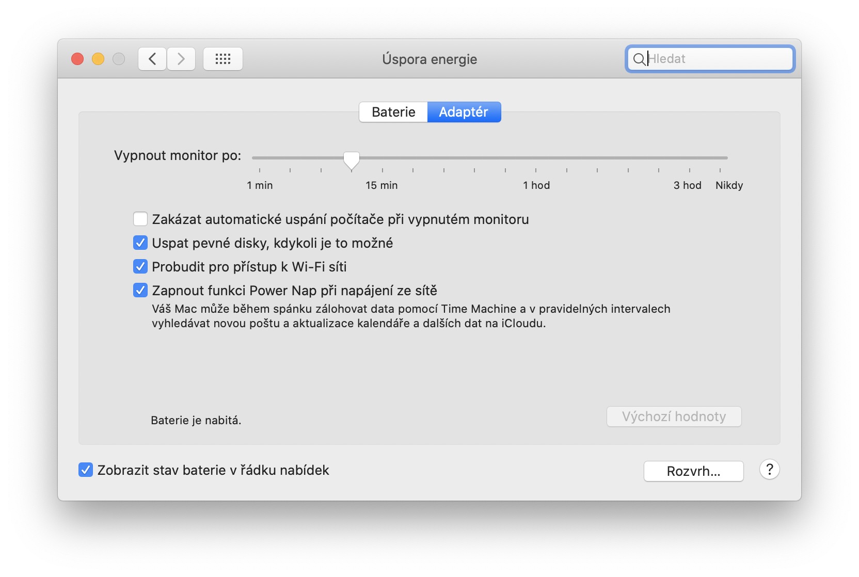Viewport: 859px width, 577px height.
Task: Go back with the left chevron button
Action: point(152,59)
